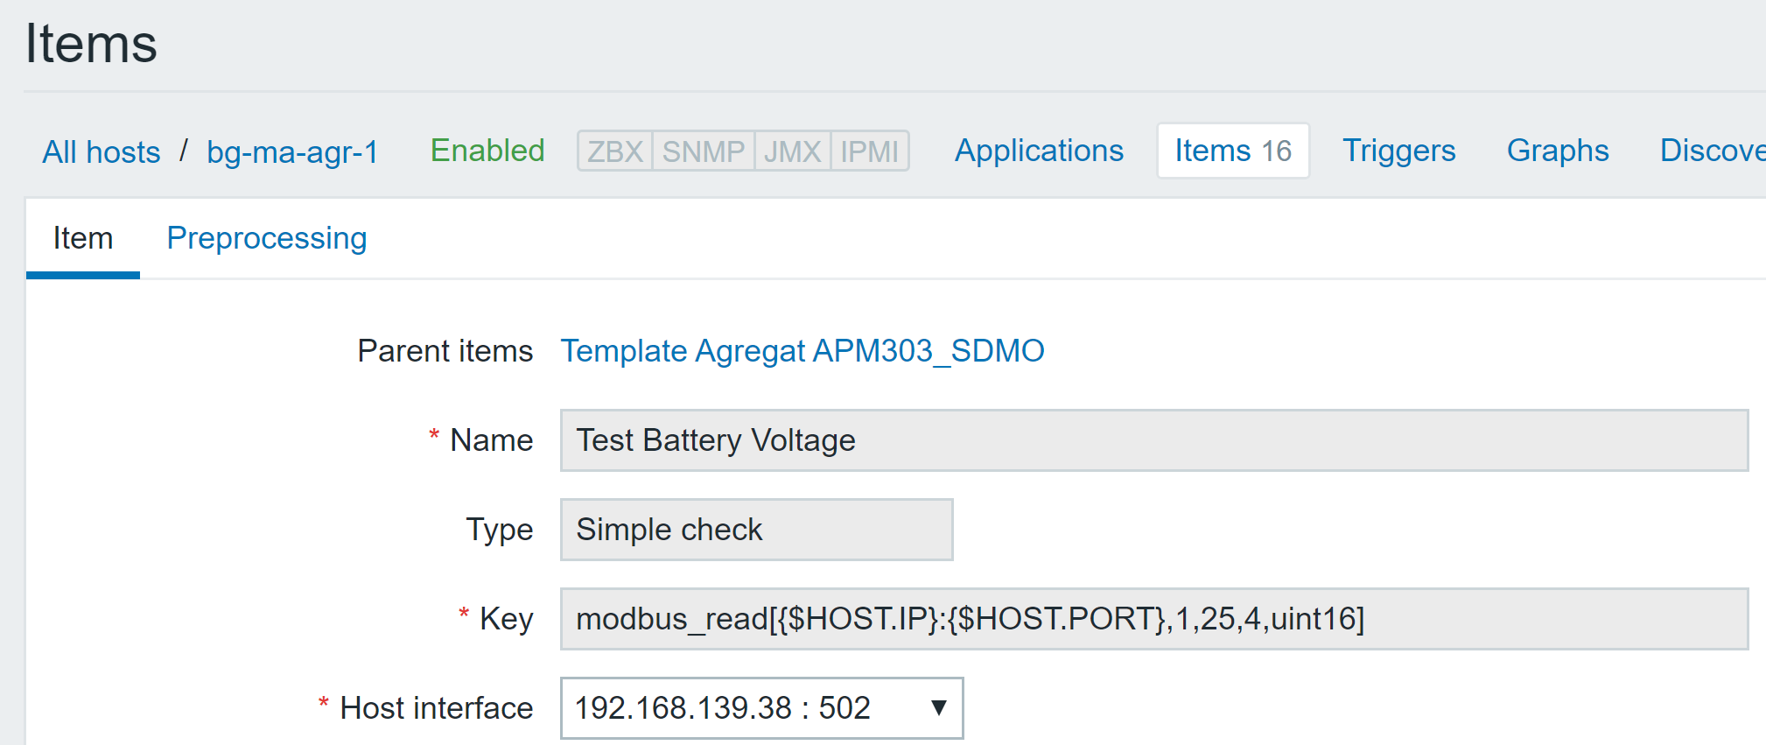This screenshot has width=1766, height=745.
Task: Navigate to host Applications
Action: (x=1039, y=151)
